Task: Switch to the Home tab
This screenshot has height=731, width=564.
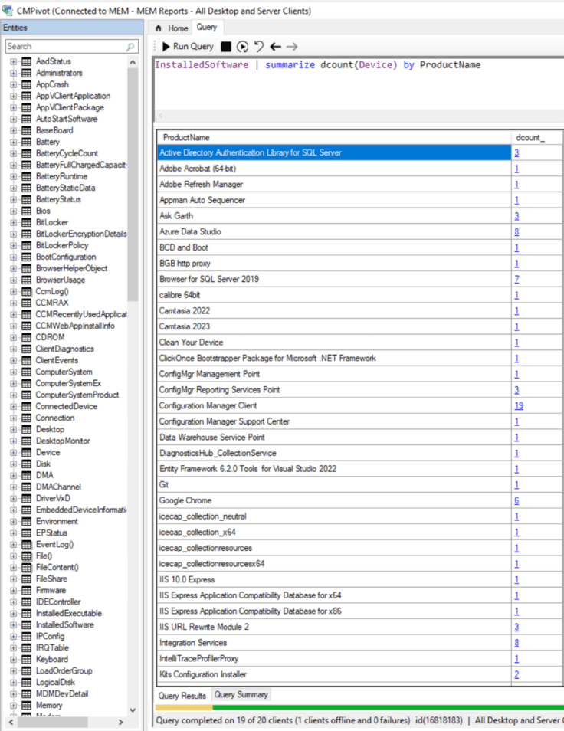Action: 172,28
